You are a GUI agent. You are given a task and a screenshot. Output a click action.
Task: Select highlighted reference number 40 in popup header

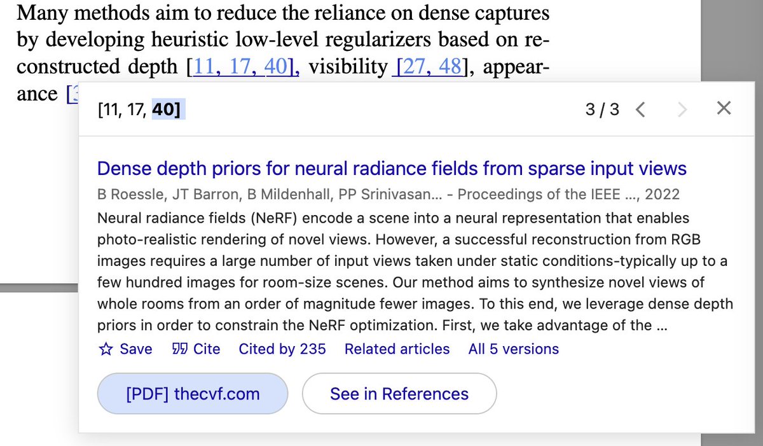click(x=167, y=110)
